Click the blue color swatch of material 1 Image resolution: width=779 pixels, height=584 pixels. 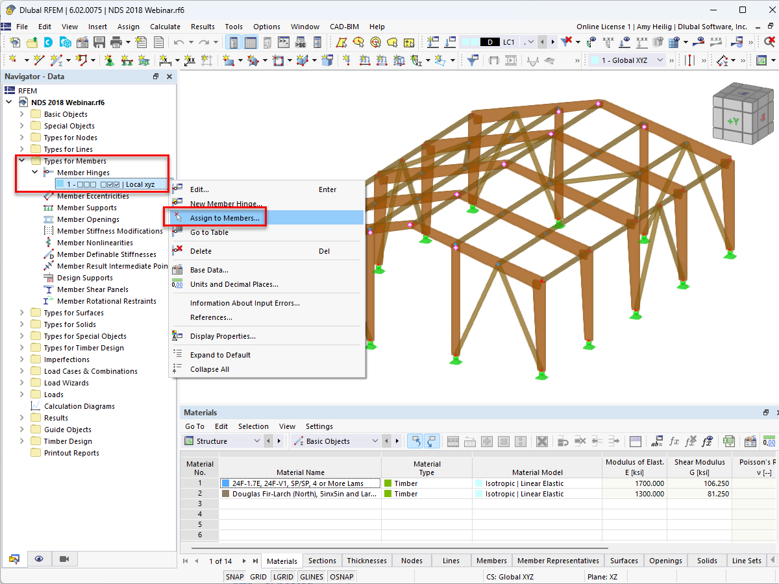pos(225,483)
